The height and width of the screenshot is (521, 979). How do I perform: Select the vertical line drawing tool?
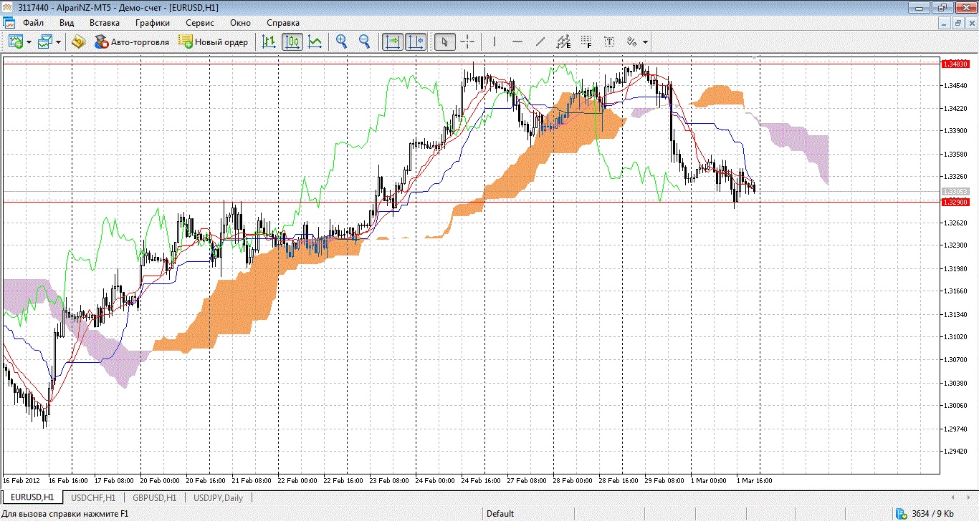coord(494,42)
